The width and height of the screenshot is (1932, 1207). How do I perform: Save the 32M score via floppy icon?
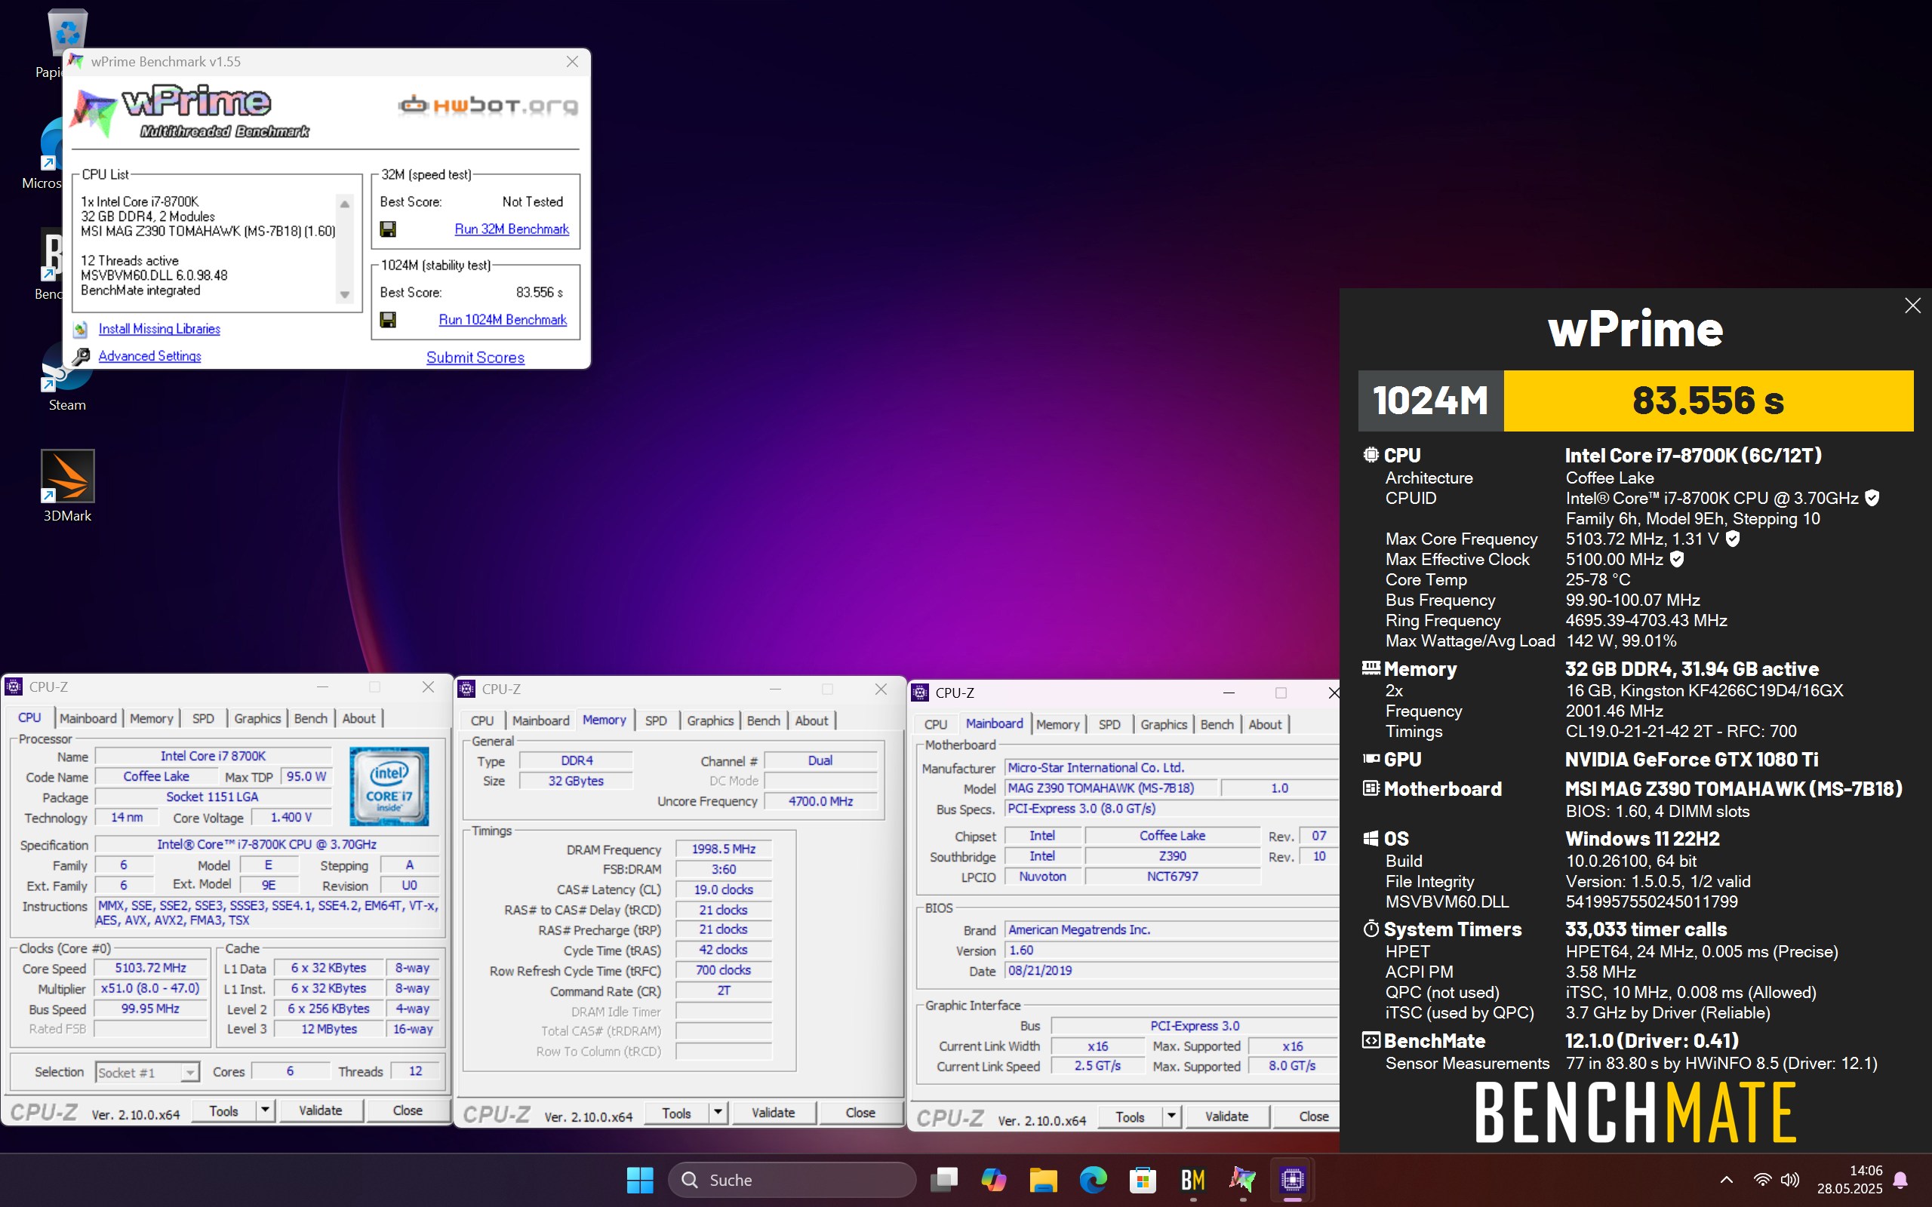point(388,230)
